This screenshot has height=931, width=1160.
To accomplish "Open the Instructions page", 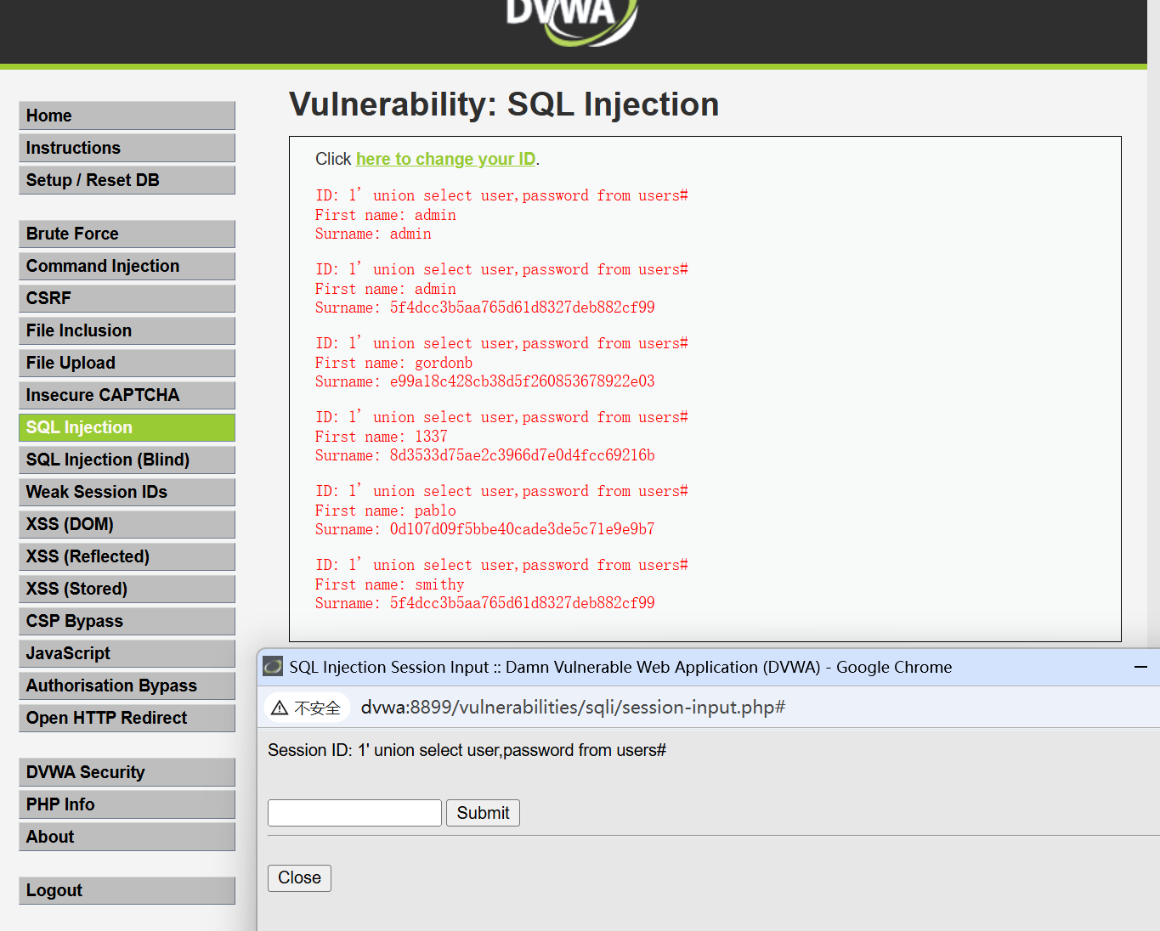I will point(127,148).
